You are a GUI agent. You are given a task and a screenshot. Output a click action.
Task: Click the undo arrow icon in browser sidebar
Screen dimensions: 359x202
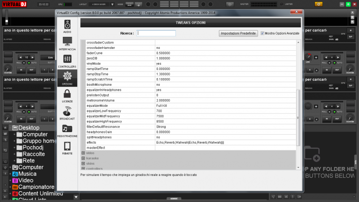tap(5, 150)
